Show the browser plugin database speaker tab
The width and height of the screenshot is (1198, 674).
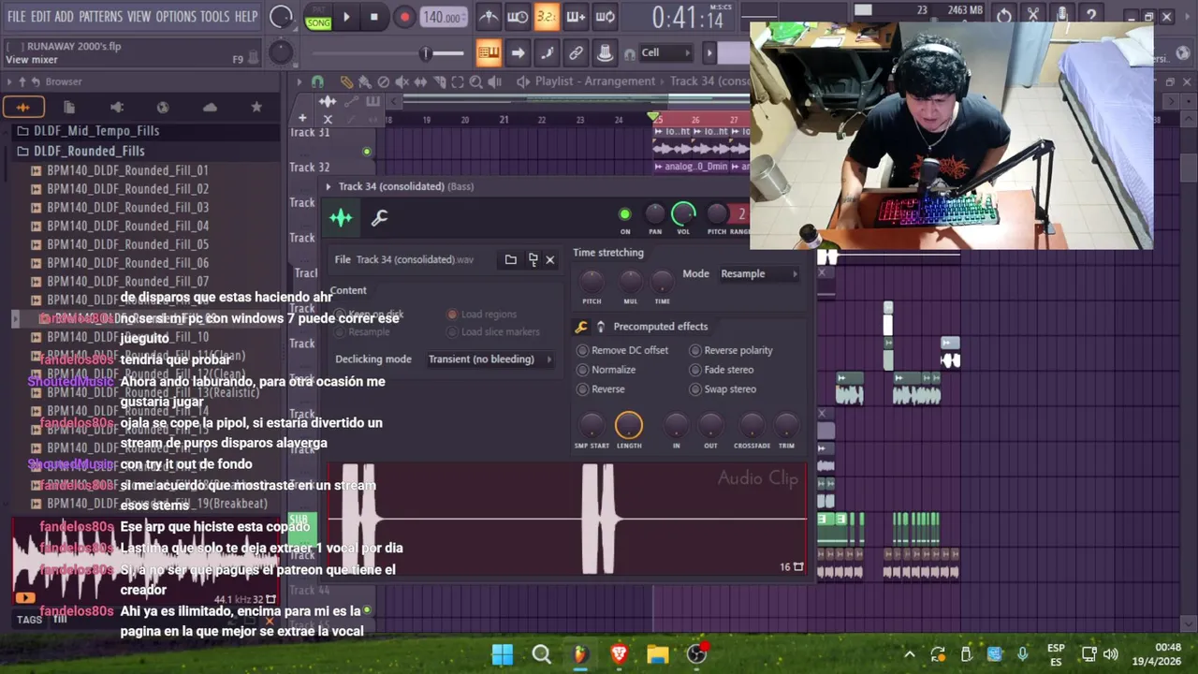click(116, 108)
